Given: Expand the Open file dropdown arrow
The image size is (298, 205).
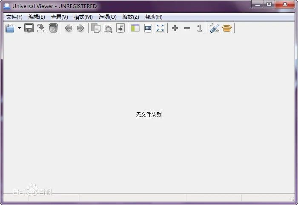Looking at the screenshot, I should pos(19,28).
